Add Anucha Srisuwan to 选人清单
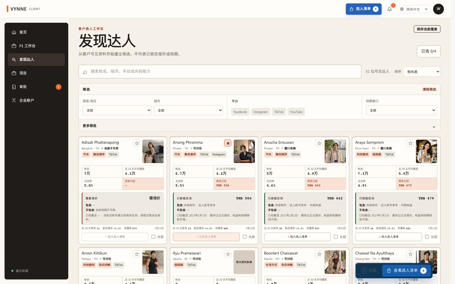Viewport: 455px width, 284px height. point(297,237)
